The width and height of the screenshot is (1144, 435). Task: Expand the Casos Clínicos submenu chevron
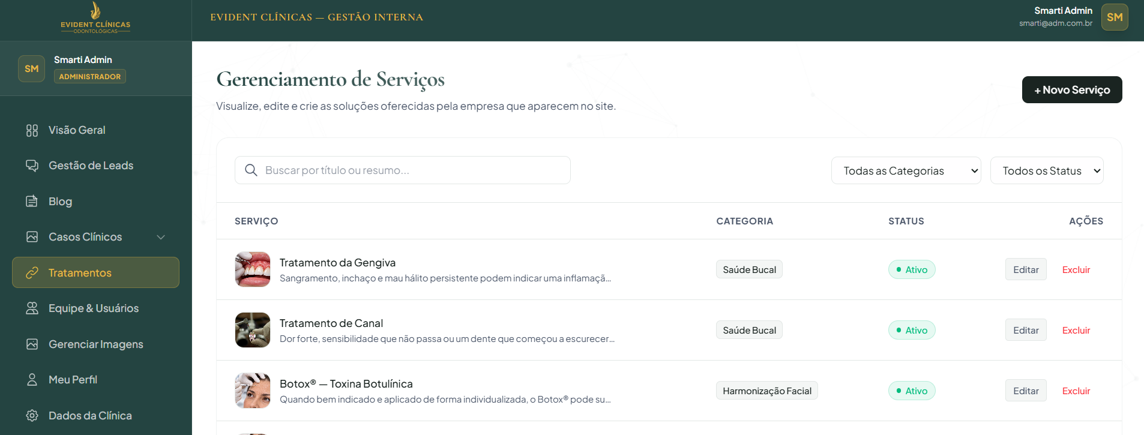[161, 237]
